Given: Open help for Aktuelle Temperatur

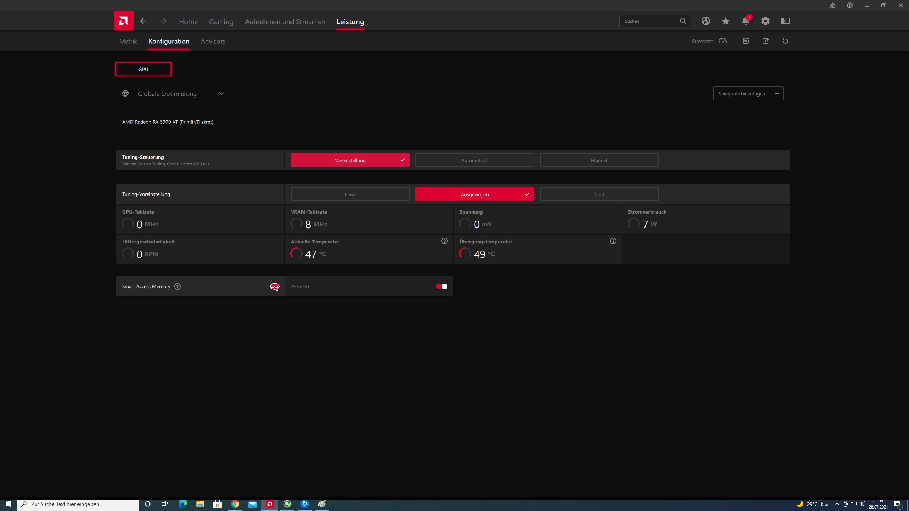Looking at the screenshot, I should 444,241.
